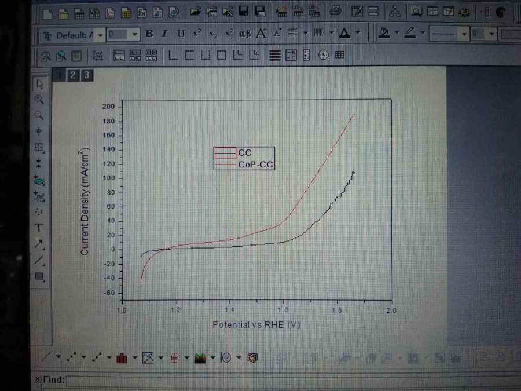This screenshot has height=391, width=521.
Task: Select the Line tool
Action: pyautogui.click(x=39, y=261)
